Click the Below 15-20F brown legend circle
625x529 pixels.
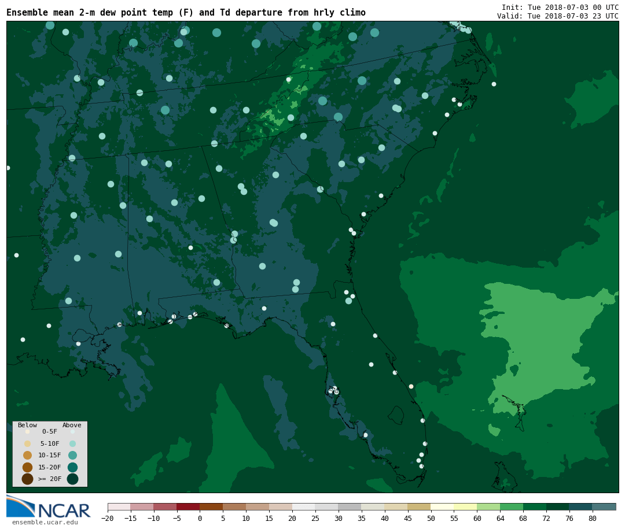pyautogui.click(x=27, y=467)
